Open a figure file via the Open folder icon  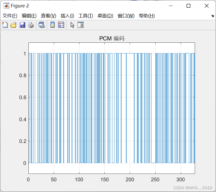pyautogui.click(x=13, y=25)
